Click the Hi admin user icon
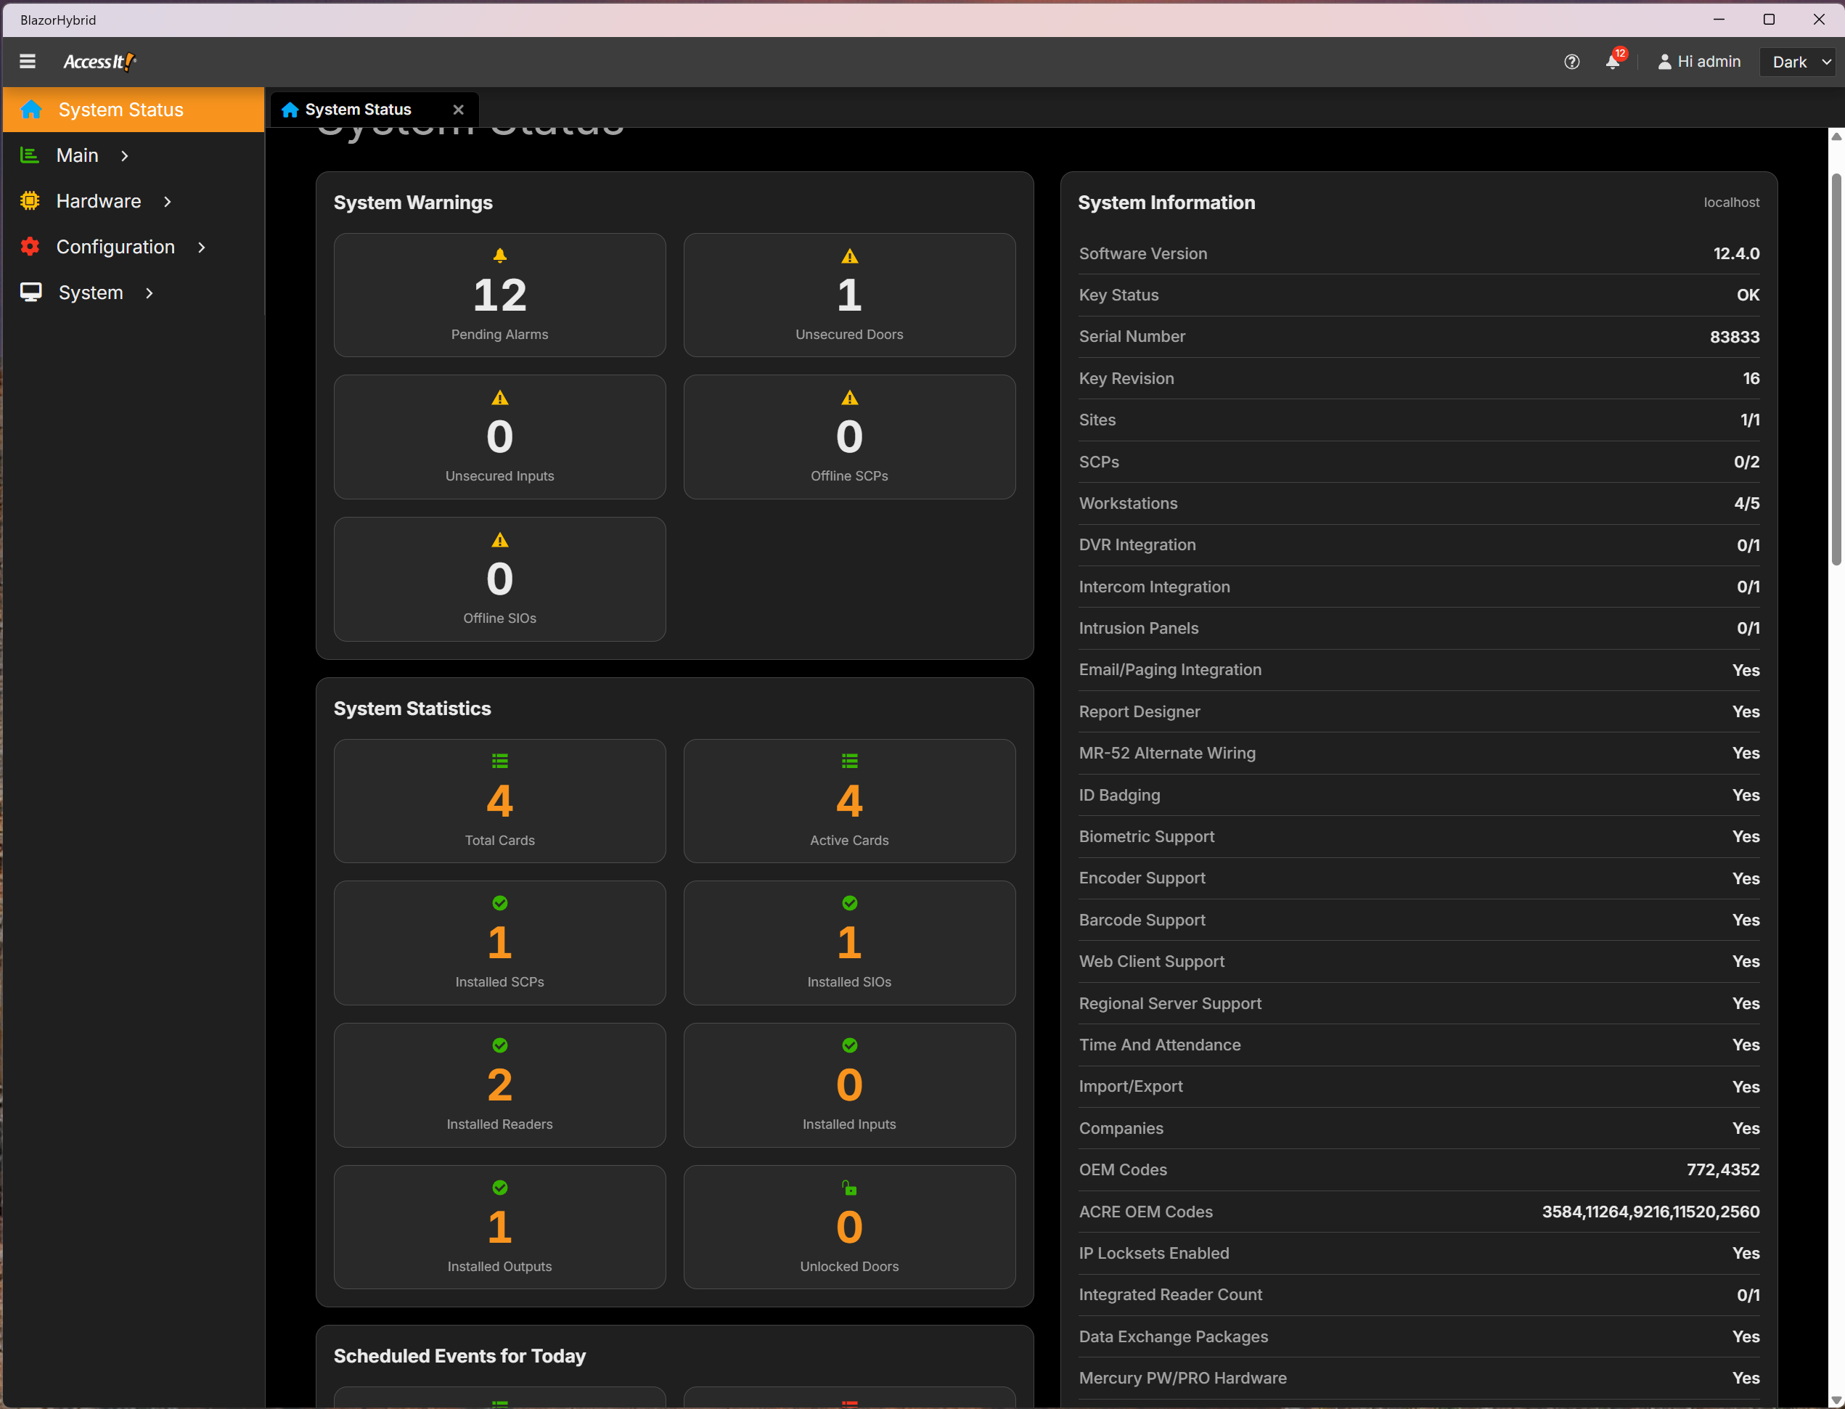The height and width of the screenshot is (1409, 1845). tap(1664, 62)
